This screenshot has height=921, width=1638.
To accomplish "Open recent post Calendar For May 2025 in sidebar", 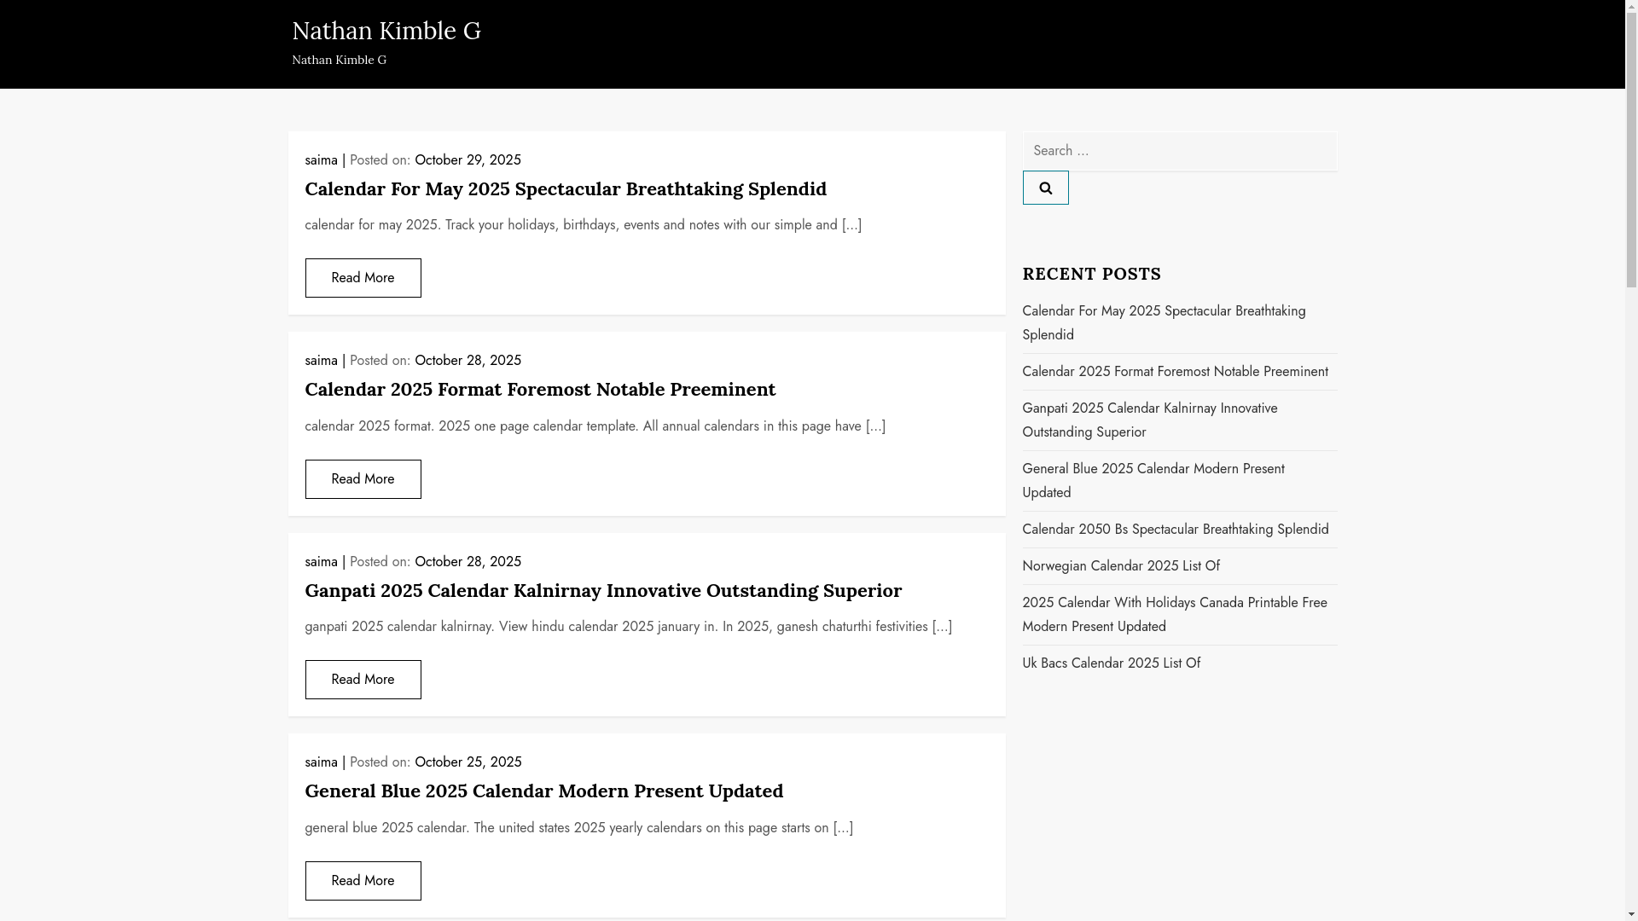I will [x=1164, y=323].
